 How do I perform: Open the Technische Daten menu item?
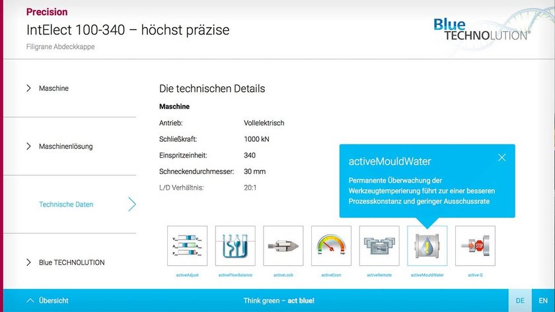[x=66, y=204]
